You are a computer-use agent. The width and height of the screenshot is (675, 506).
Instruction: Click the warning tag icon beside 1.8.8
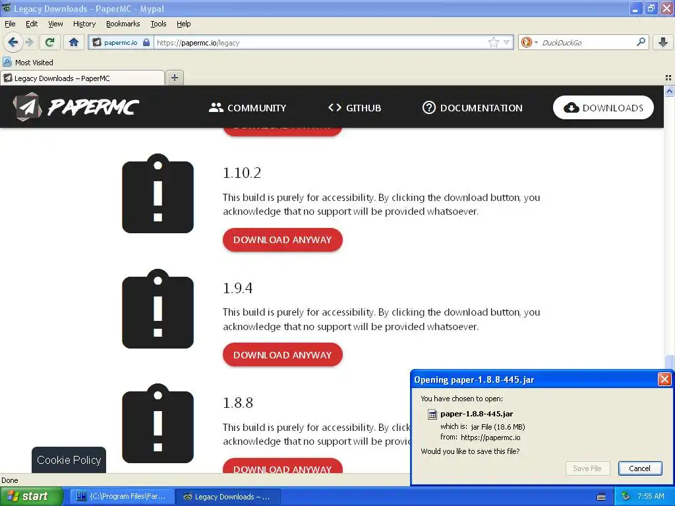point(158,424)
